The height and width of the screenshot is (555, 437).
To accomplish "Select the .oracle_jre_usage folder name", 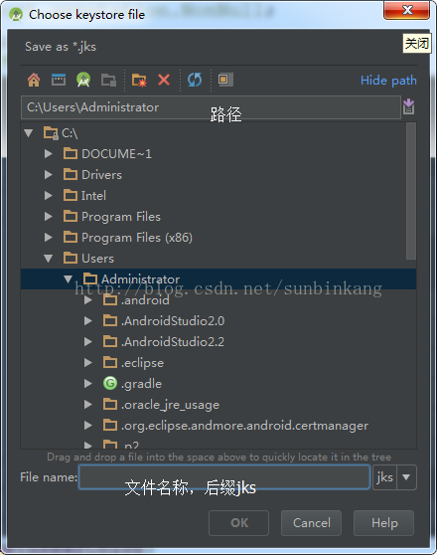I will point(170,405).
